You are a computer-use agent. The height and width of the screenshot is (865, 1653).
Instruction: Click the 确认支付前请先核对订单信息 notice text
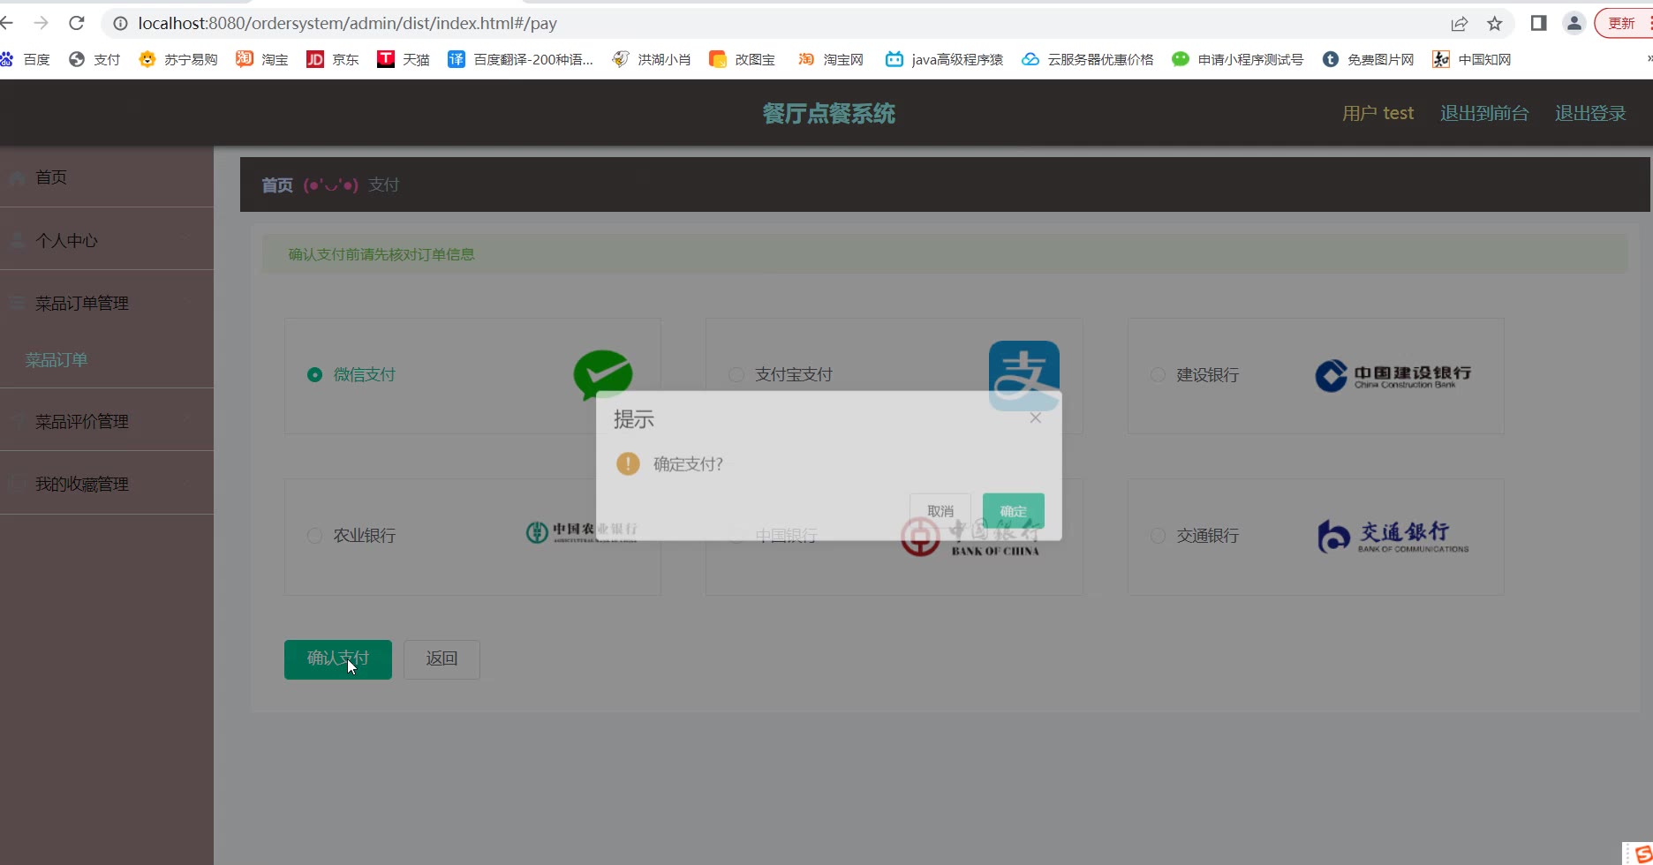(381, 254)
